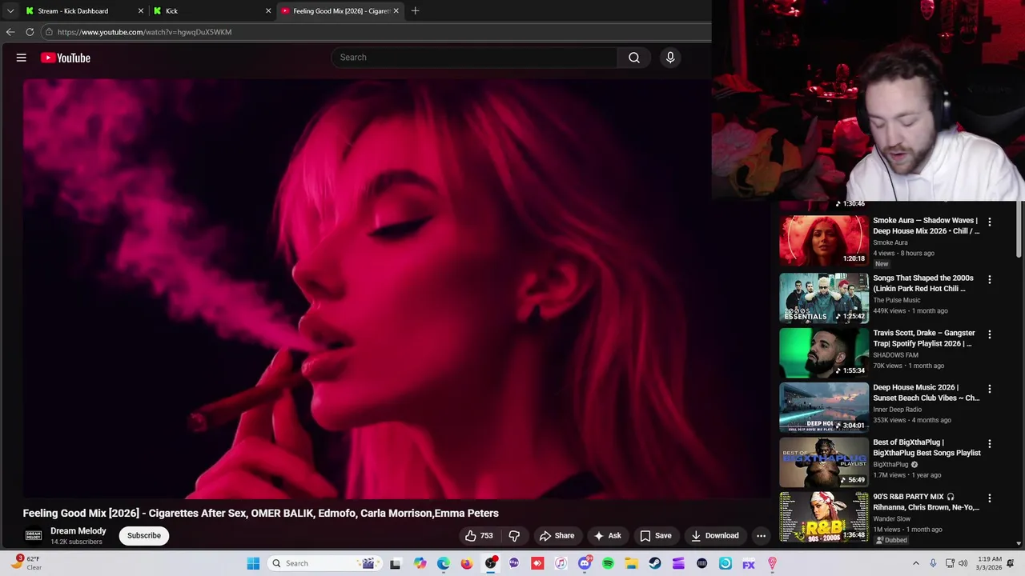Share the Feeling Good Mix video

click(x=557, y=536)
